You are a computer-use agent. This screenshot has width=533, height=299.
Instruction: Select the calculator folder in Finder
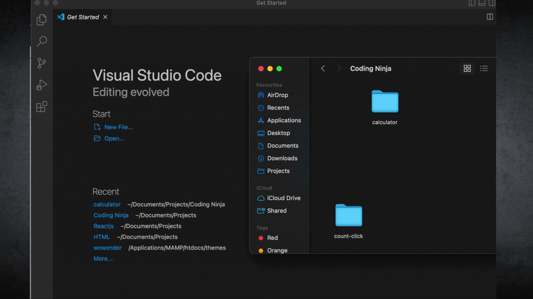tap(385, 107)
